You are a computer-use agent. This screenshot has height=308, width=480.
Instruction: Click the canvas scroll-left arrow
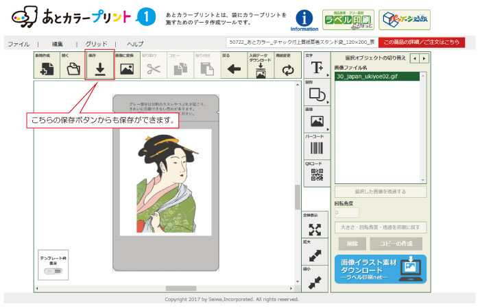(37, 288)
